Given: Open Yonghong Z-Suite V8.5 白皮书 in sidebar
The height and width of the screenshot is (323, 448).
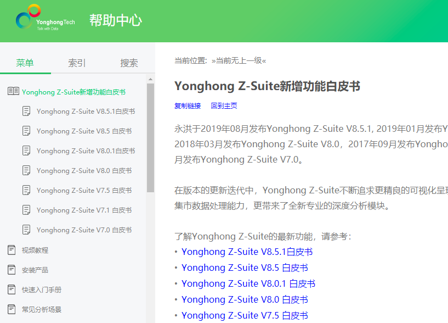Looking at the screenshot, I should [x=84, y=131].
